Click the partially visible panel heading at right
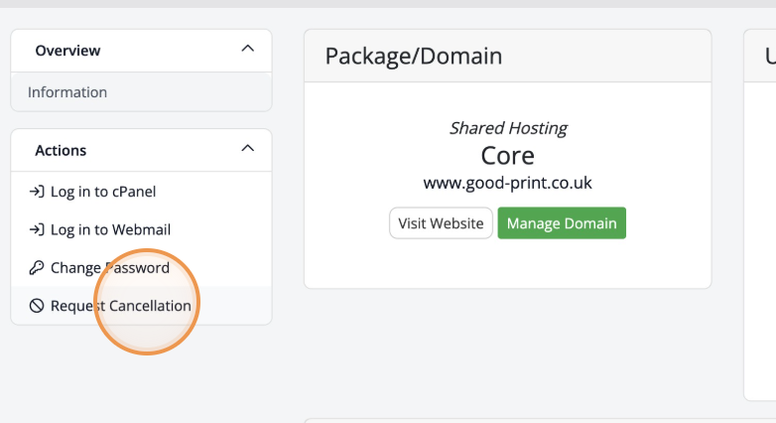Image resolution: width=776 pixels, height=423 pixels. (769, 57)
